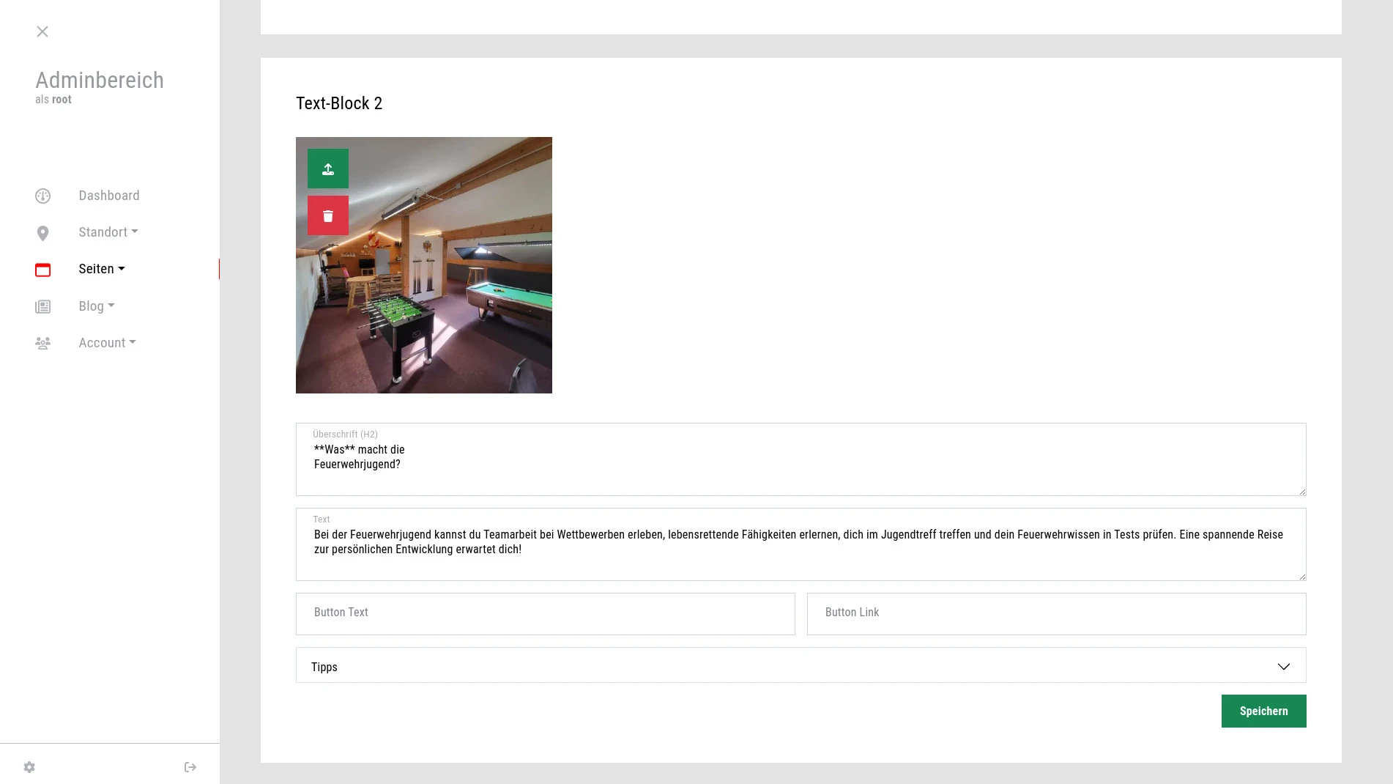Go to Dashboard in the sidebar

coord(109,196)
